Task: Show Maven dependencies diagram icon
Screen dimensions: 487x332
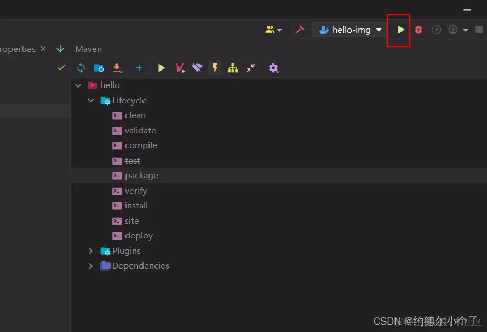Action: coord(233,68)
